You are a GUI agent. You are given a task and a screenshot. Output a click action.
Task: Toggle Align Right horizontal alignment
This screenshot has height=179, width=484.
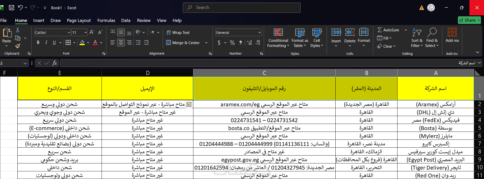[x=129, y=43]
